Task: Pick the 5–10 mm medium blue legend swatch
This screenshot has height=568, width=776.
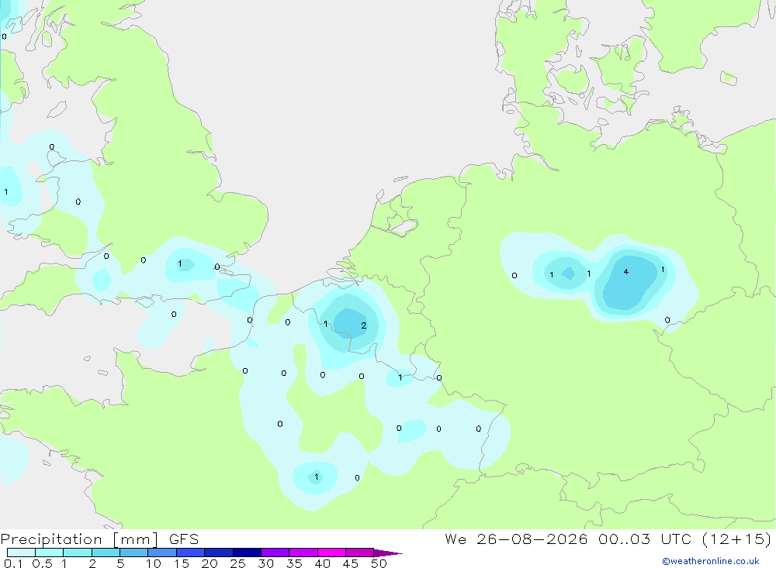Action: (x=133, y=553)
